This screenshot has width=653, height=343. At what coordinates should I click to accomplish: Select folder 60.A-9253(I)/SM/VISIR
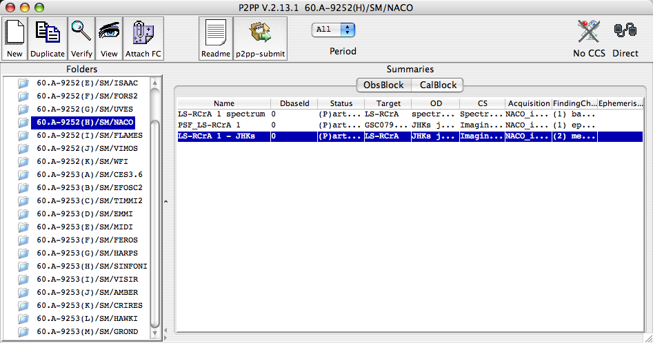pos(87,280)
